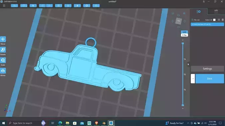Open Microsoft Edge from the taskbar

click(x=60, y=123)
